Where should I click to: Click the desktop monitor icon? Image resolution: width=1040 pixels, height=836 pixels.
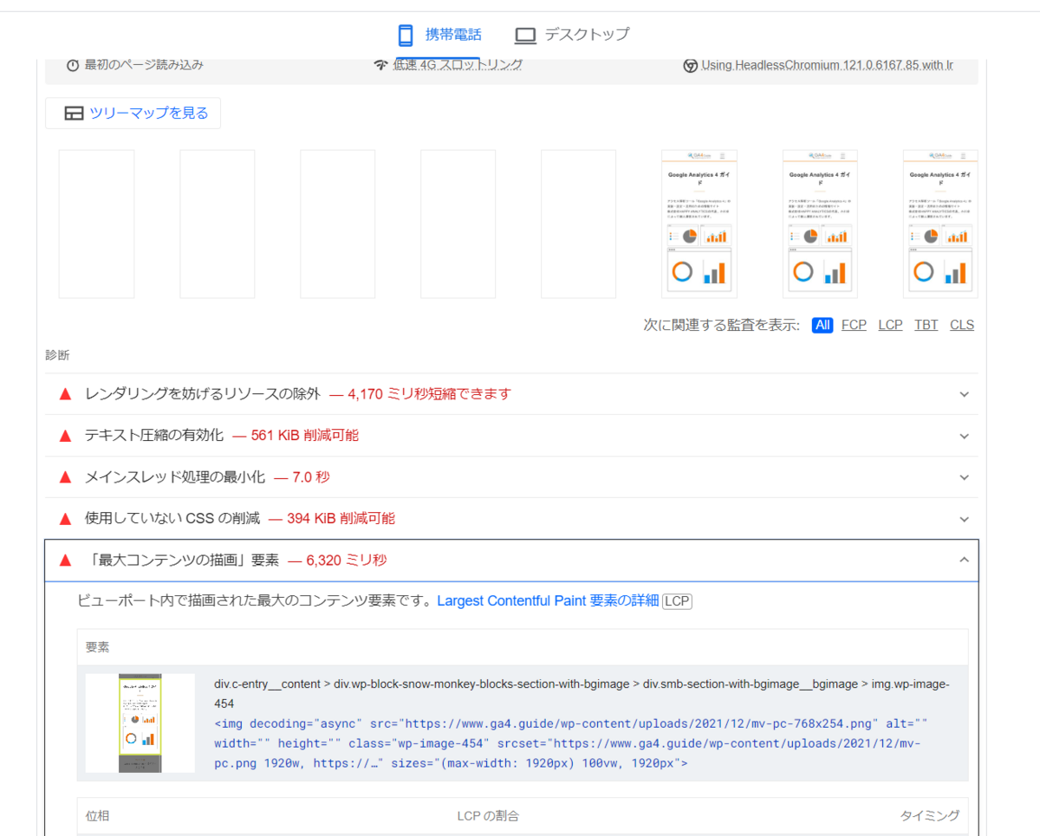coord(525,36)
